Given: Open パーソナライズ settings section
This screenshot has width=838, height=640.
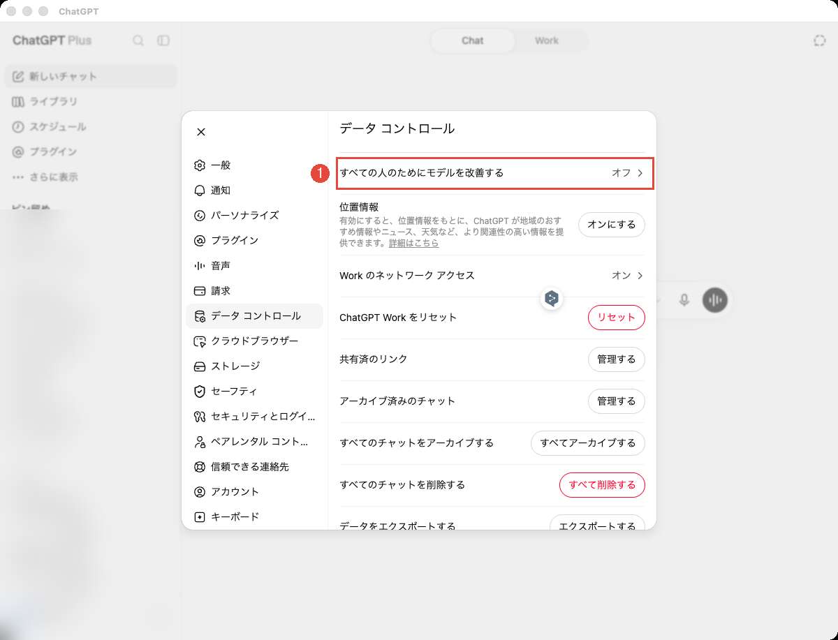Looking at the screenshot, I should pos(254,216).
